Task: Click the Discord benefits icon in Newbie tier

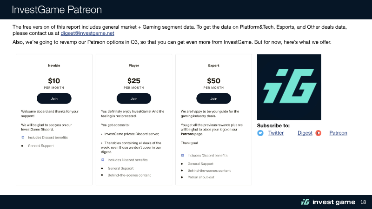Action: click(23, 138)
